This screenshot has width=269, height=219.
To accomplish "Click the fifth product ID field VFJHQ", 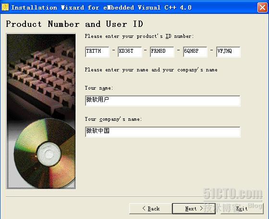I will 228,52.
